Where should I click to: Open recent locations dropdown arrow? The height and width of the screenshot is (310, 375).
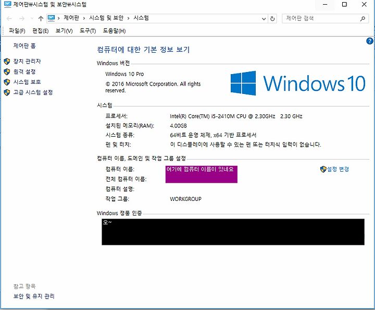coord(32,18)
